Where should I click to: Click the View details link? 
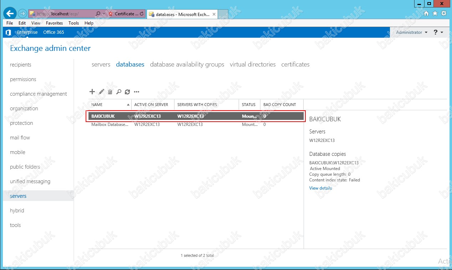pos(320,188)
